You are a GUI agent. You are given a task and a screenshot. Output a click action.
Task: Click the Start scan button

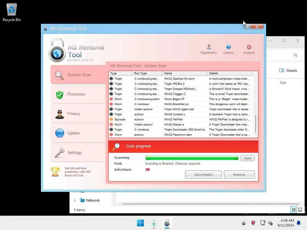[248, 158]
